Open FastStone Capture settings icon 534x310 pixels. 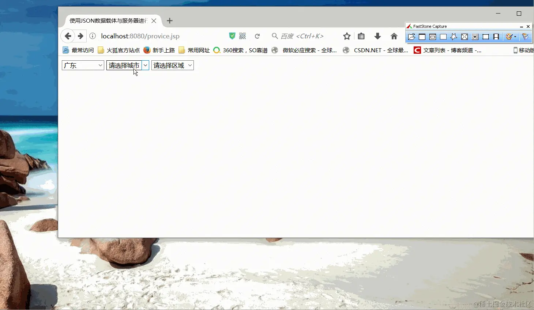[x=525, y=37]
